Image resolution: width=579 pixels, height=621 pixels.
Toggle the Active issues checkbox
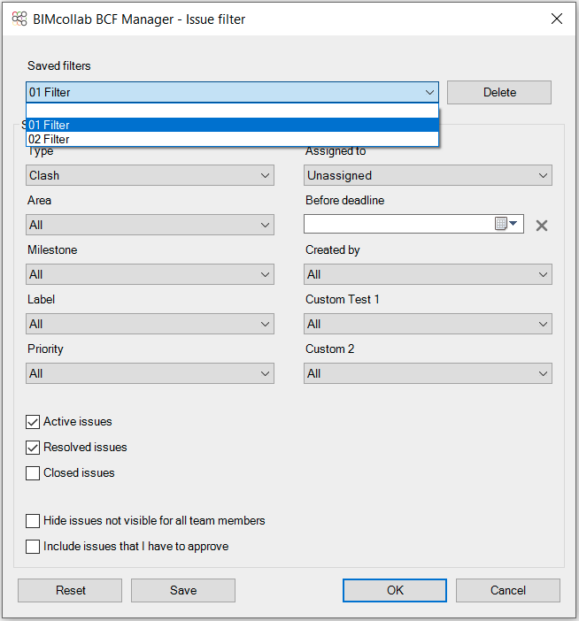tap(33, 422)
